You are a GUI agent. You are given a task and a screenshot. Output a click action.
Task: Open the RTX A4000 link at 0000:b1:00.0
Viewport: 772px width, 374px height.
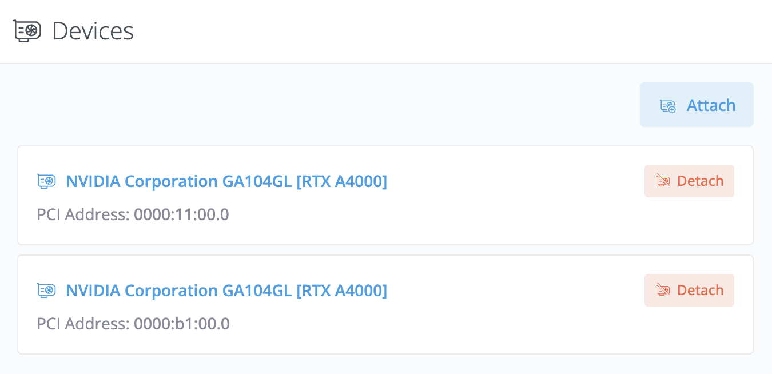[x=226, y=291]
